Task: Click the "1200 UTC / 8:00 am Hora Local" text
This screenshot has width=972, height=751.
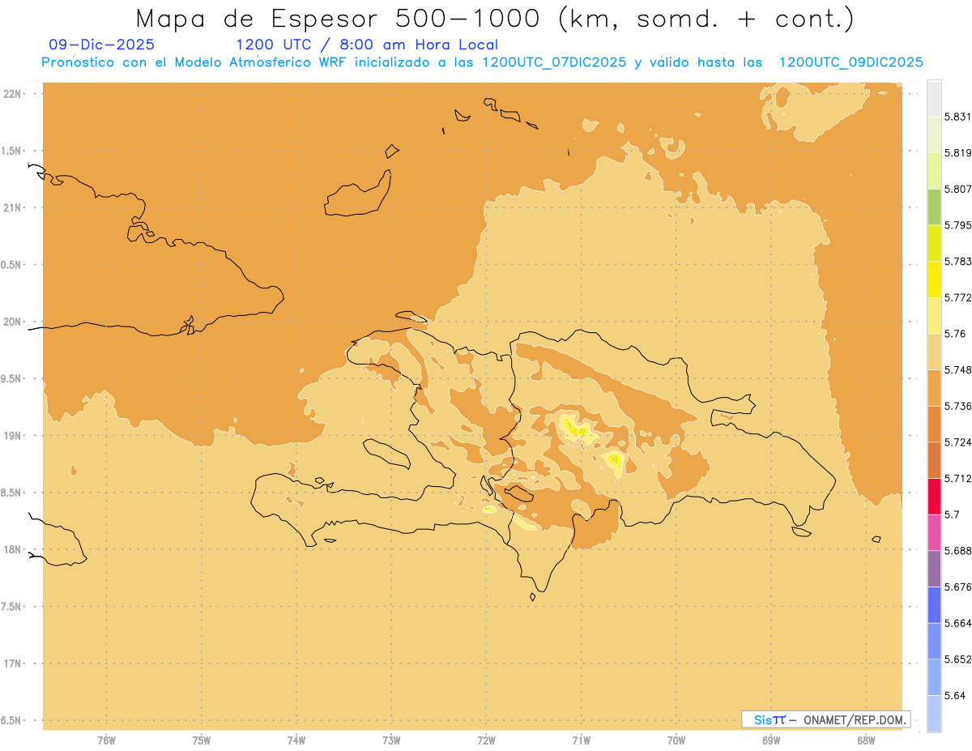Action: (367, 45)
